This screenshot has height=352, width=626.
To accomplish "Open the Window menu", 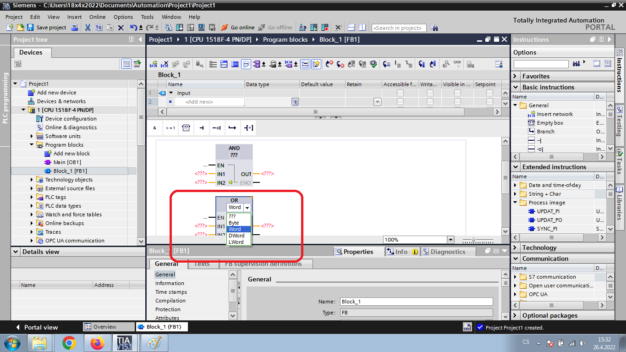I will pos(171,17).
